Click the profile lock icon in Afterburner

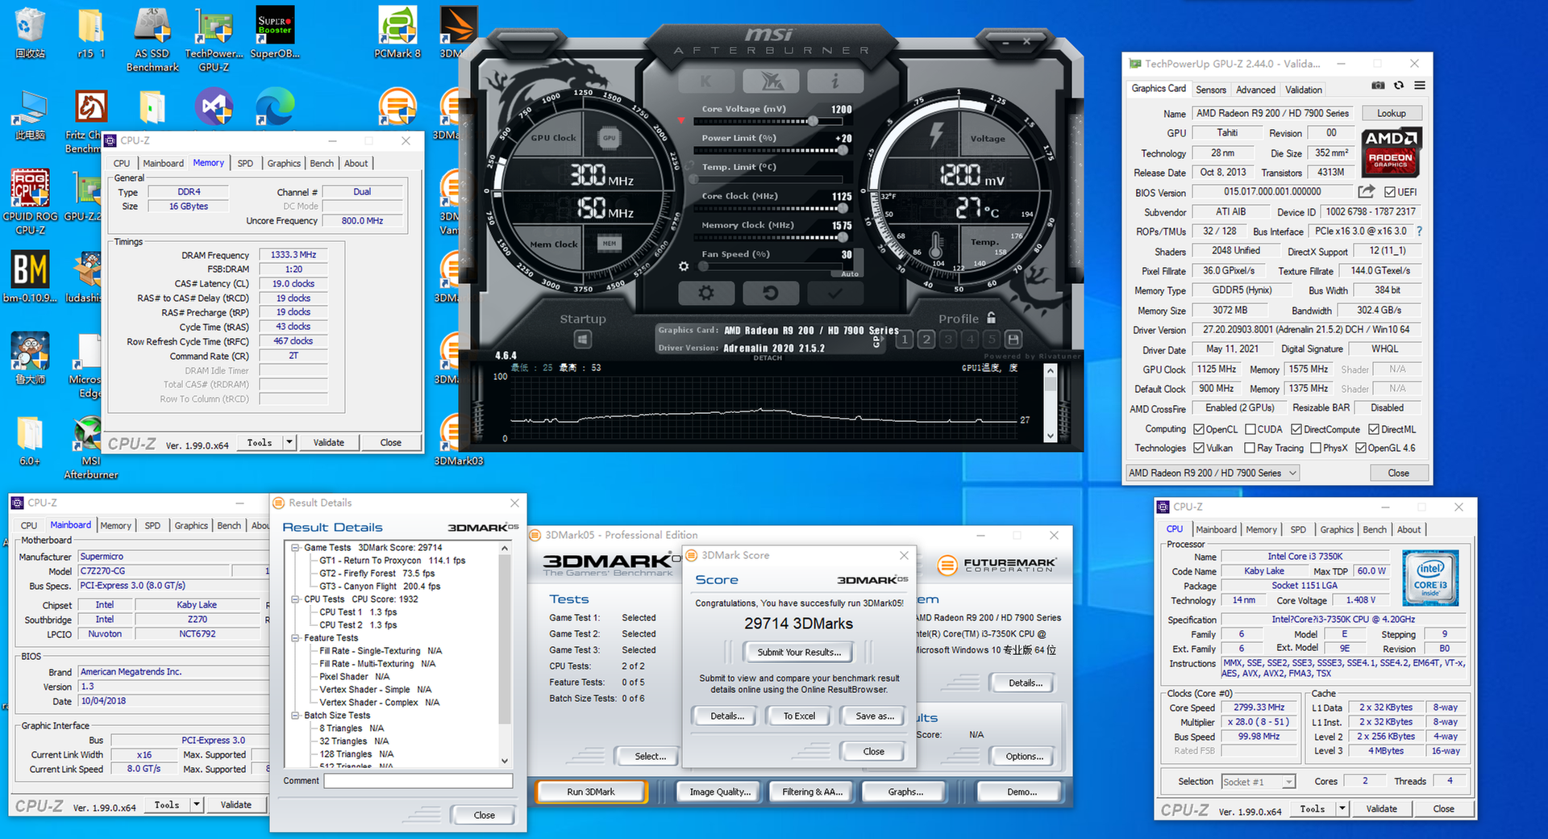point(991,318)
